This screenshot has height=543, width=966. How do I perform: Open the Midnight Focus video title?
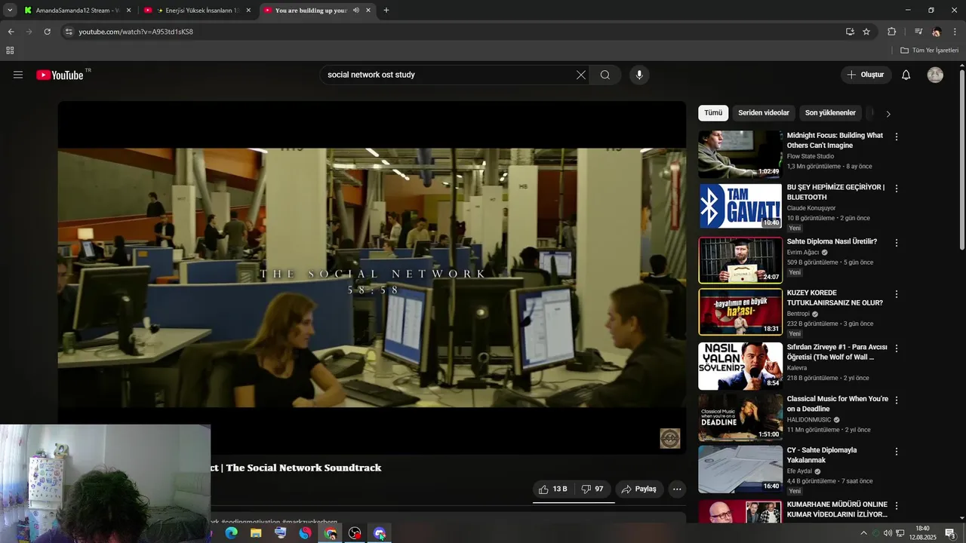[x=835, y=140]
